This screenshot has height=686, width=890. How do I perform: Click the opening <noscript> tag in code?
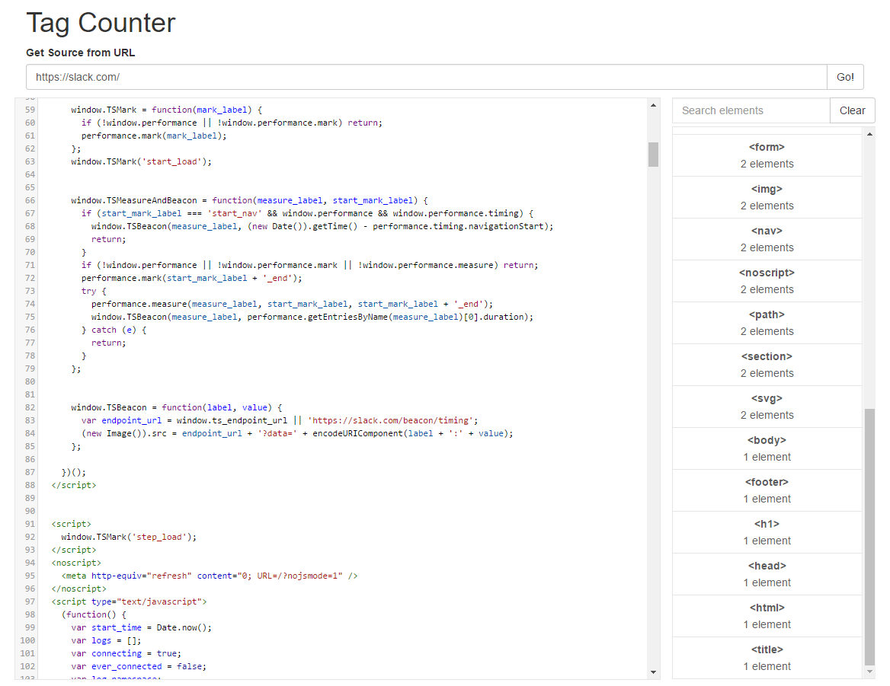point(76,563)
